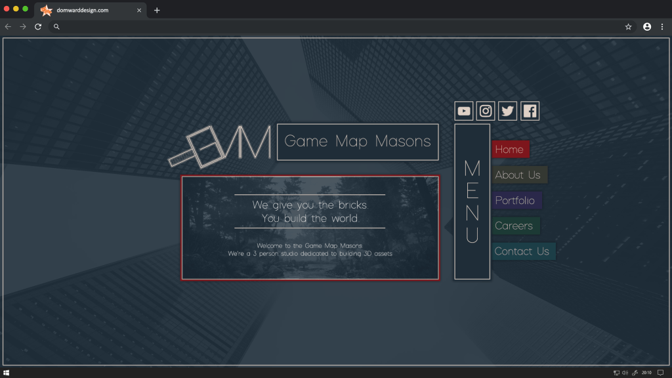
Task: Go back using the back arrow
Action: coord(8,27)
